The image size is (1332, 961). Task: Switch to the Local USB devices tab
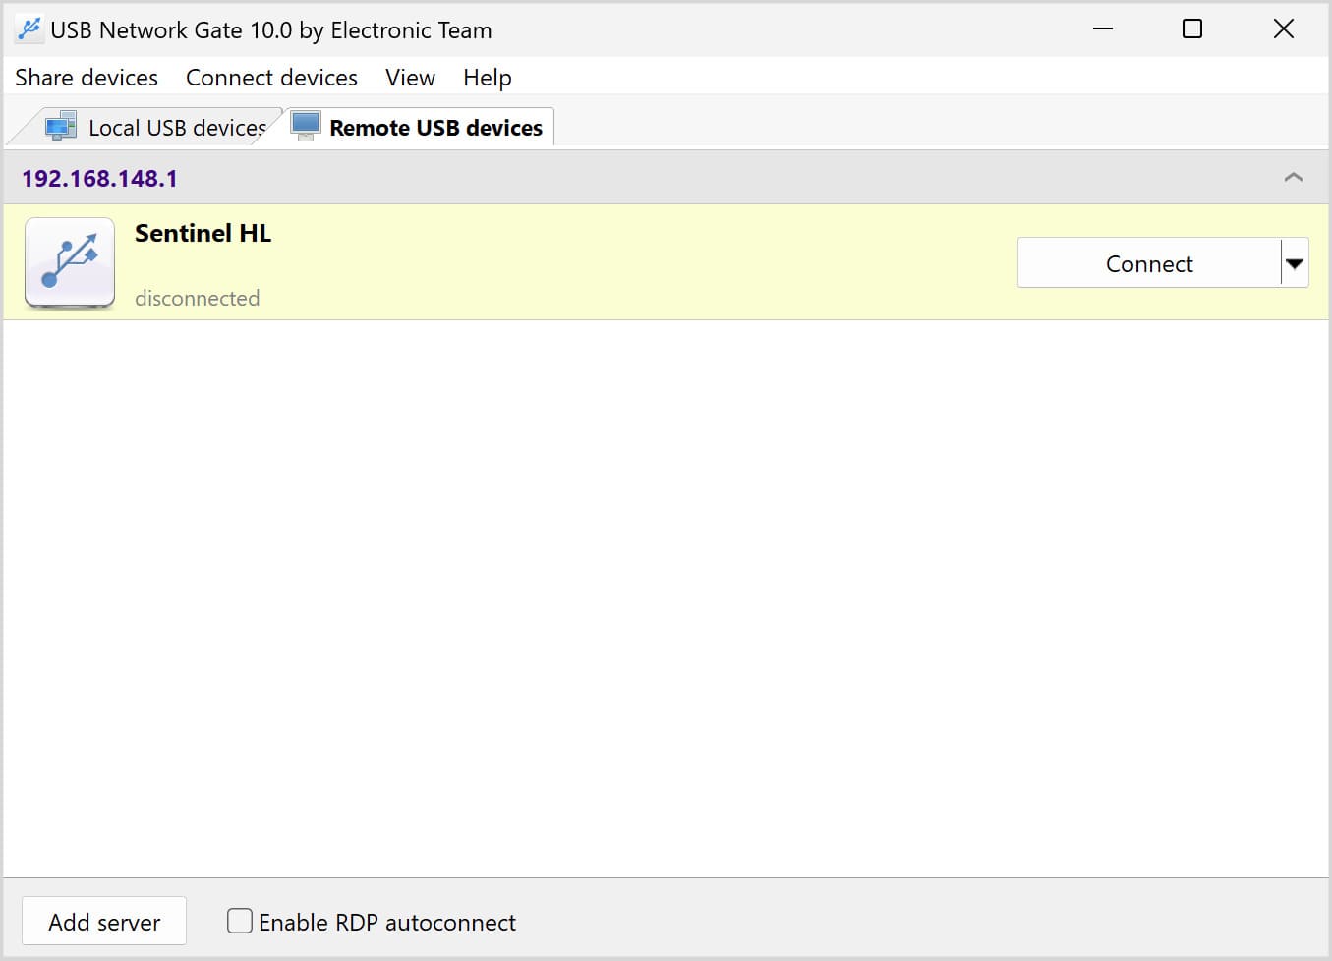point(177,128)
